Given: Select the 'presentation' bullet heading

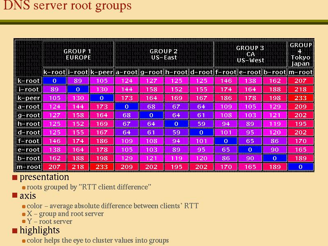Looking at the screenshot, I should (x=44, y=177).
